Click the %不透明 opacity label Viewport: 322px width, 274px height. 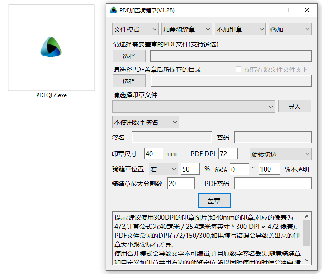point(297,169)
